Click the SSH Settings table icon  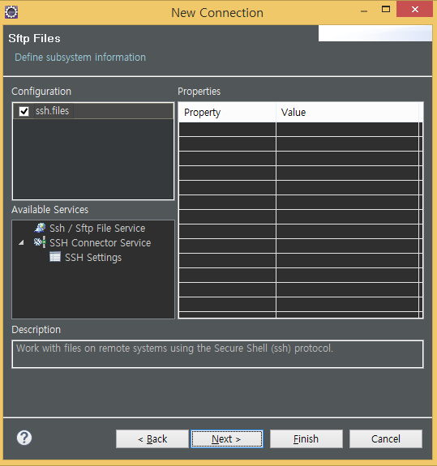coord(55,257)
